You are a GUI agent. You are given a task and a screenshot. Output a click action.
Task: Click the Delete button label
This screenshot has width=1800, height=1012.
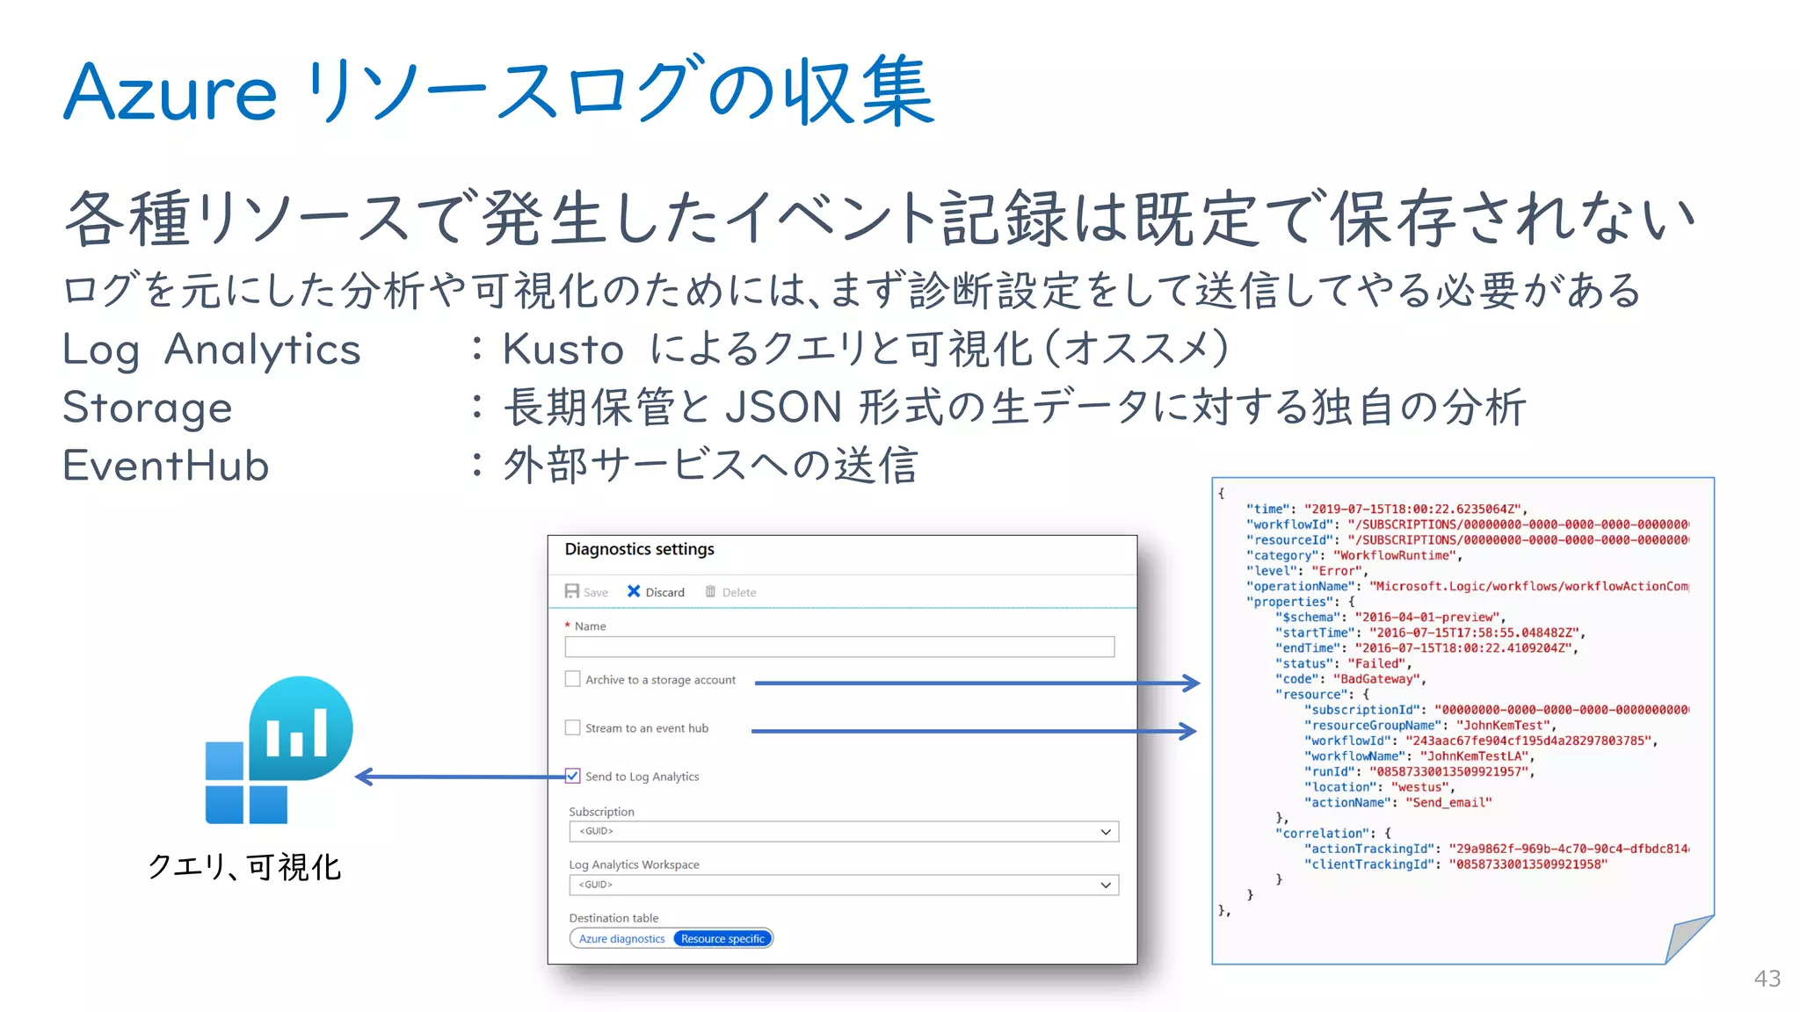tap(739, 592)
